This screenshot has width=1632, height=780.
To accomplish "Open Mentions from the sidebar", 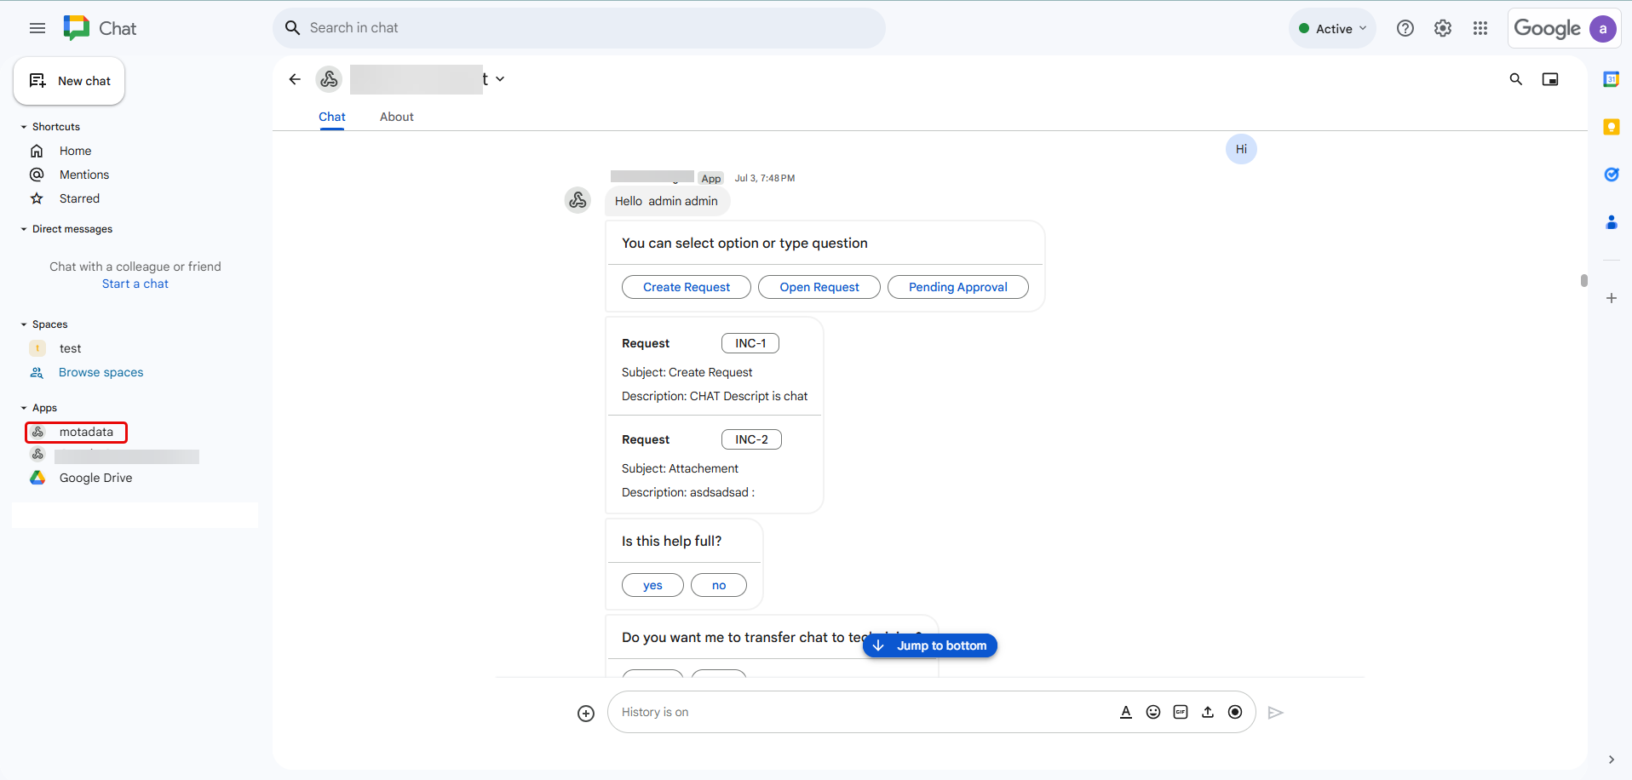I will point(83,174).
